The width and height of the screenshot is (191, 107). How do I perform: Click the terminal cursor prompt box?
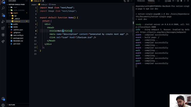click(x=136, y=66)
